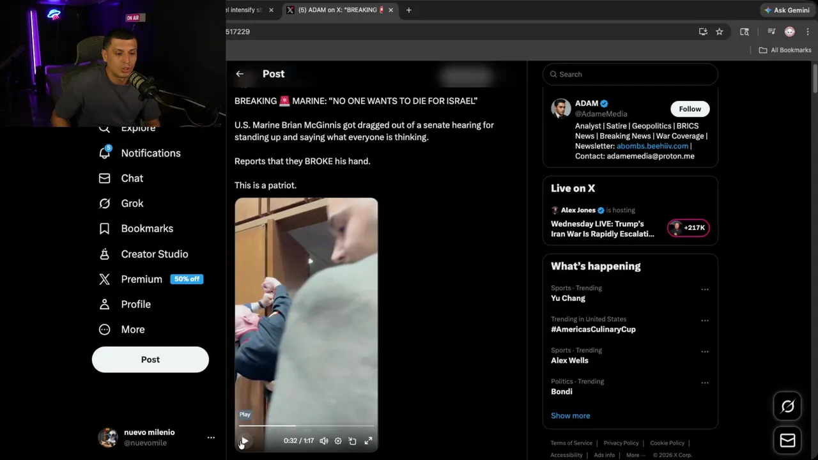Open the Profile person icon
The height and width of the screenshot is (460, 818).
pos(105,304)
